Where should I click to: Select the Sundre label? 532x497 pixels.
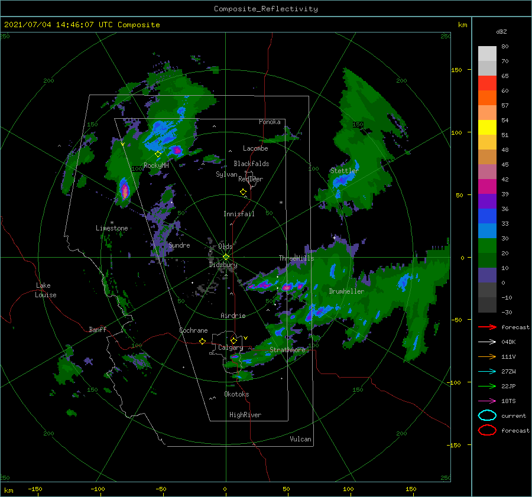coord(179,245)
